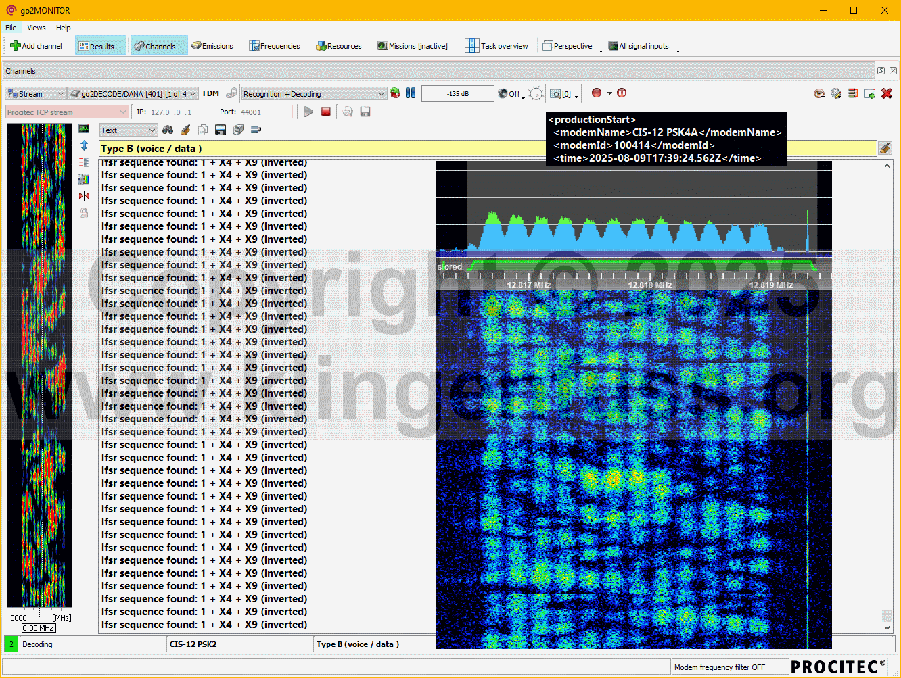Click the floppy disk save text icon

click(x=220, y=130)
